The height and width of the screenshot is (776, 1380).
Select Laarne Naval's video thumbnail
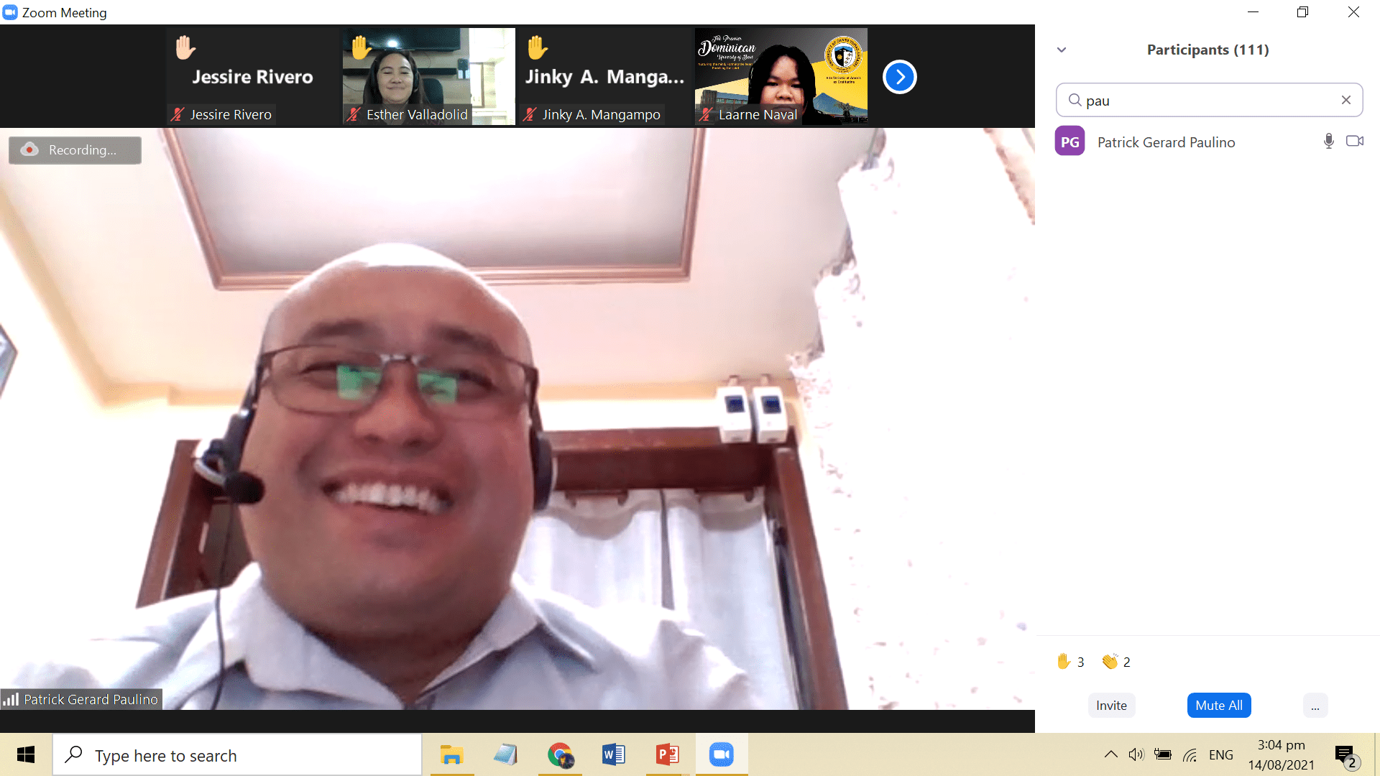[x=781, y=76]
